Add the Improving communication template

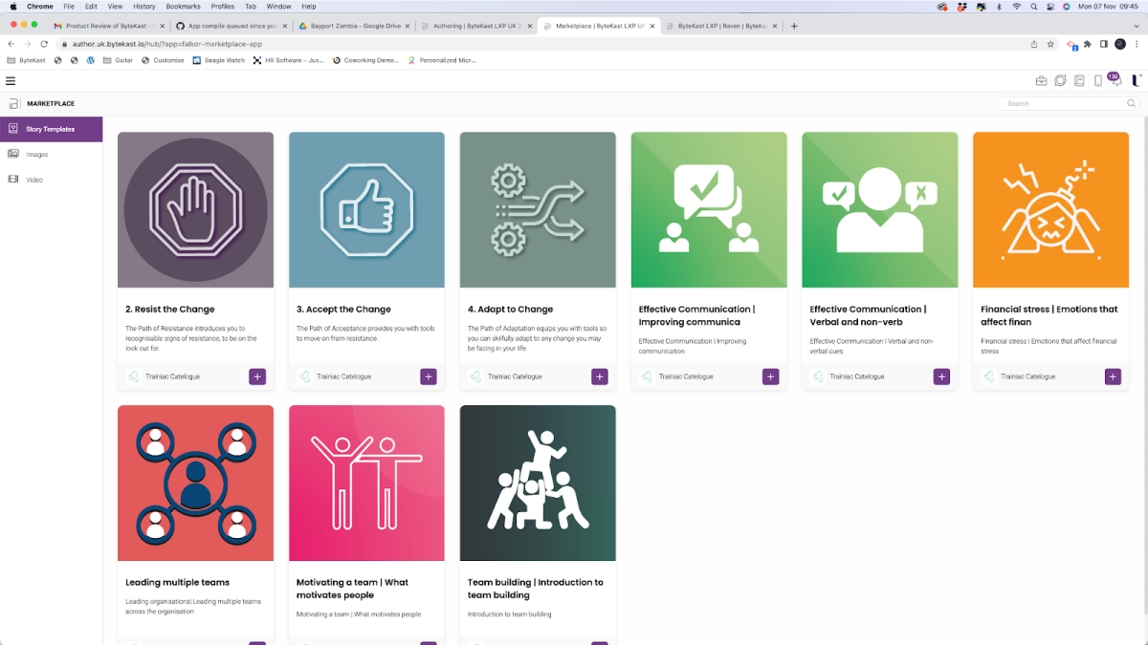771,376
